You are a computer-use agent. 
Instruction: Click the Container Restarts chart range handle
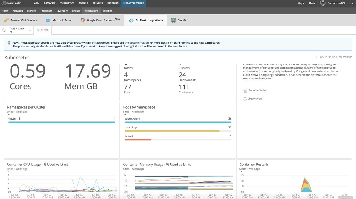tap(242, 192)
